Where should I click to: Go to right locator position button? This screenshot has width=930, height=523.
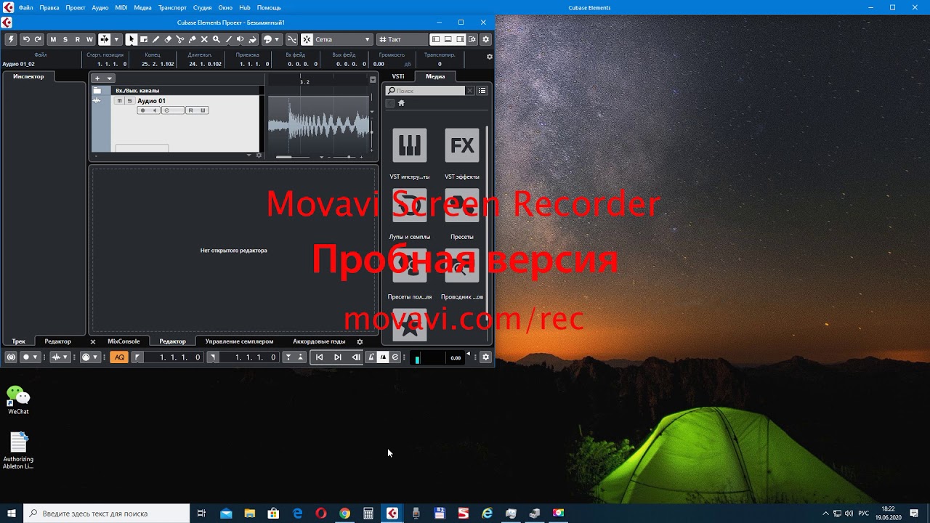[211, 357]
